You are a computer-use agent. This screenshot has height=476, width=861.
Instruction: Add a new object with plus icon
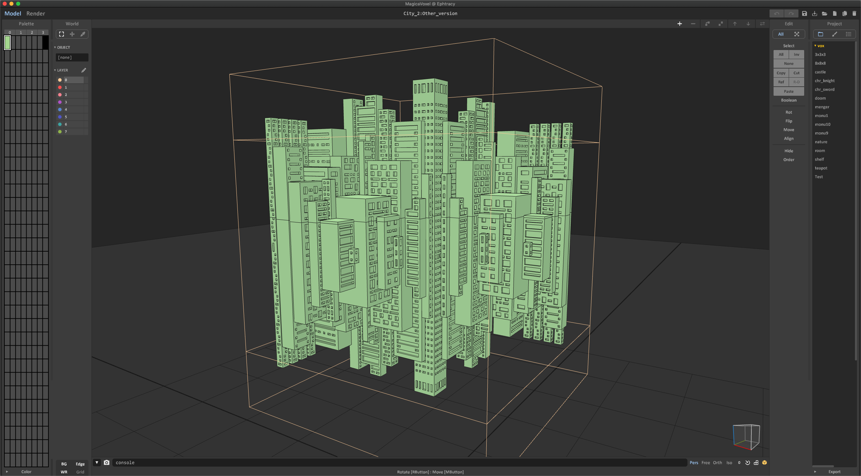pos(680,24)
